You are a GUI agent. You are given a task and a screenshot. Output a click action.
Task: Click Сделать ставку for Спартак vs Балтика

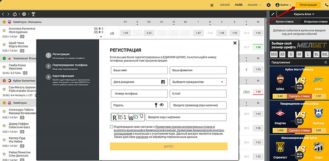299,130
